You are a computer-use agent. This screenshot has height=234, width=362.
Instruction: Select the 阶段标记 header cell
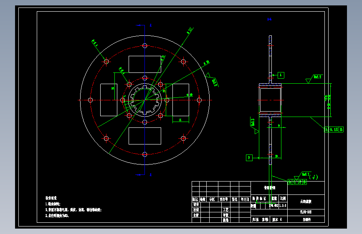point(259,198)
